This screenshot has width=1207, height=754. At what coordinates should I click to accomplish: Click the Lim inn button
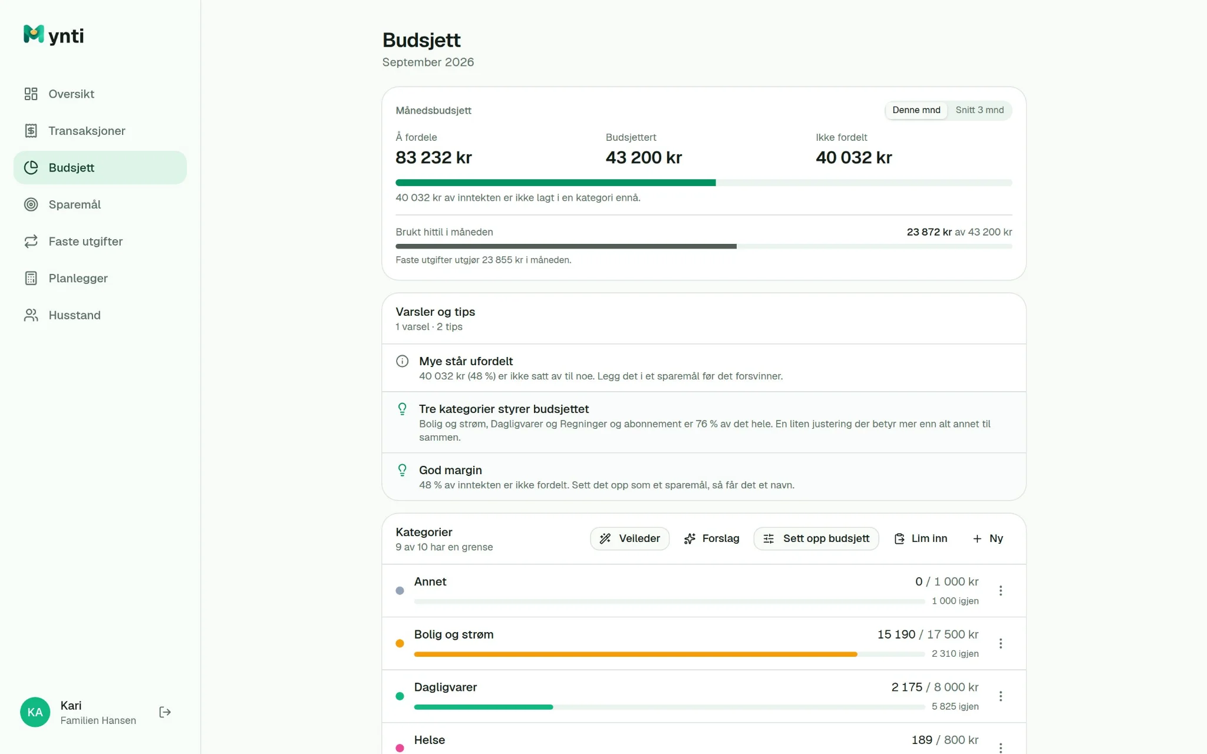(921, 538)
